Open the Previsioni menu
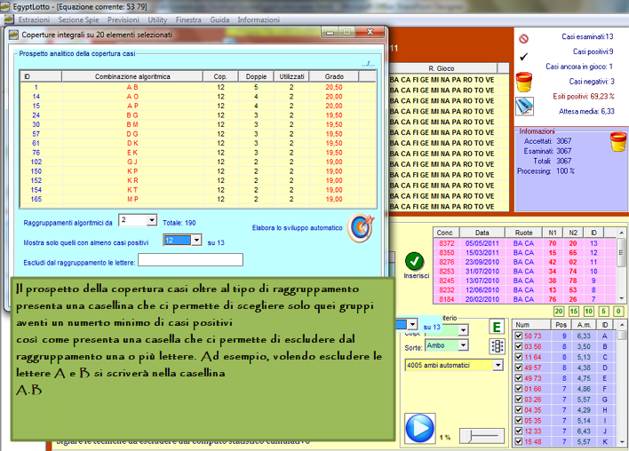 pyautogui.click(x=123, y=20)
